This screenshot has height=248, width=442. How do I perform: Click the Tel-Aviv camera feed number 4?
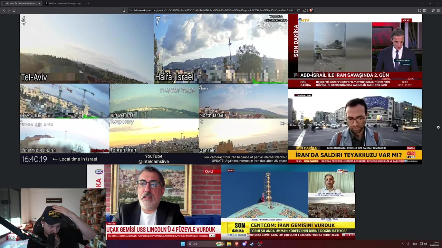(87, 49)
